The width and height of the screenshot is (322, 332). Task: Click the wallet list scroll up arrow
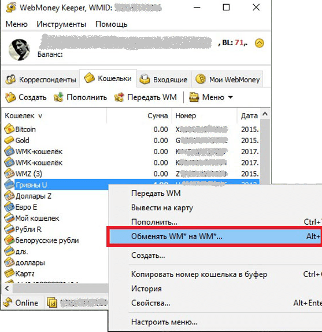point(265,114)
